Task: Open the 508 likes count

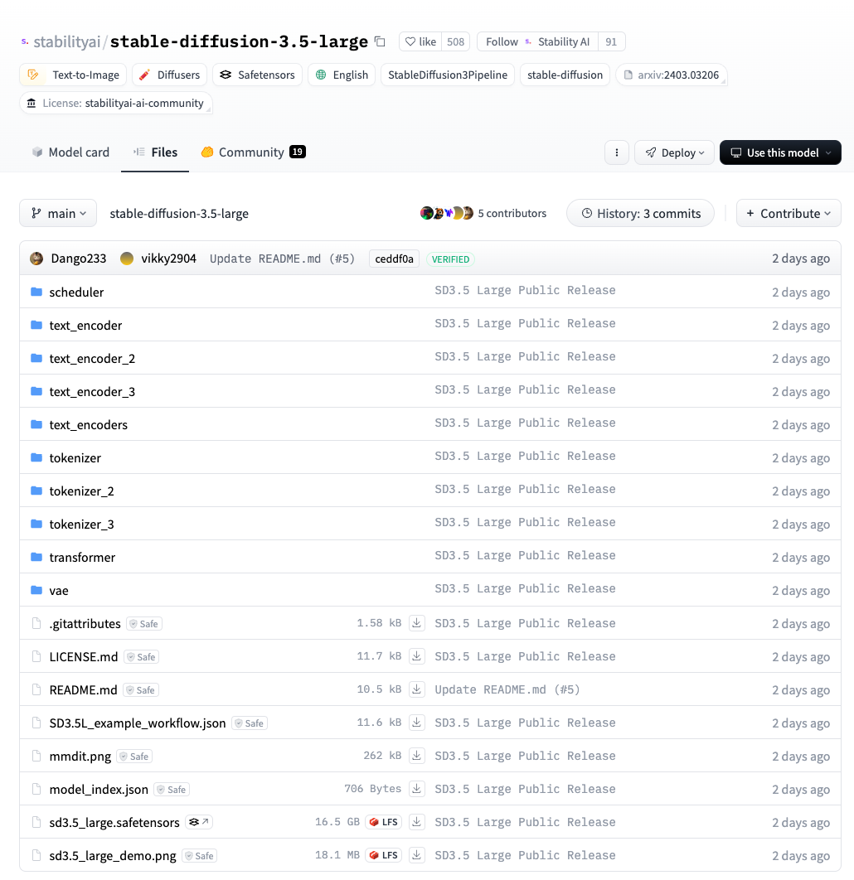Action: 455,41
